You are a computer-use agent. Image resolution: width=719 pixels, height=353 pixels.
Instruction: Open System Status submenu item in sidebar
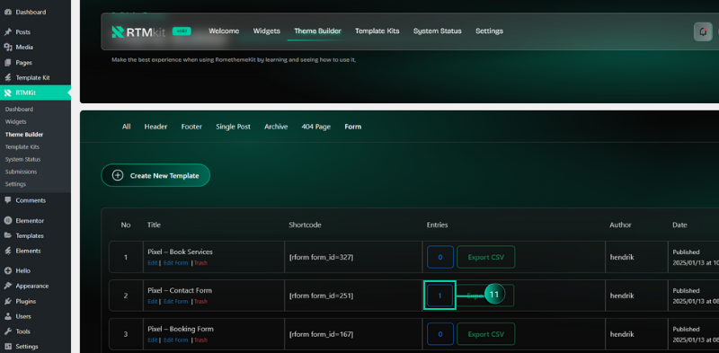[x=23, y=160]
